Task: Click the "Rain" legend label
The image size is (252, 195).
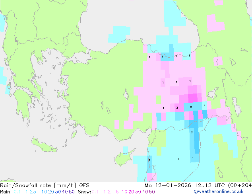Action: pos(5,192)
